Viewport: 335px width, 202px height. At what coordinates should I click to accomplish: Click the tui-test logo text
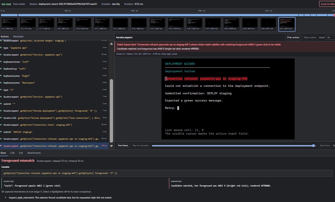click(6, 4)
